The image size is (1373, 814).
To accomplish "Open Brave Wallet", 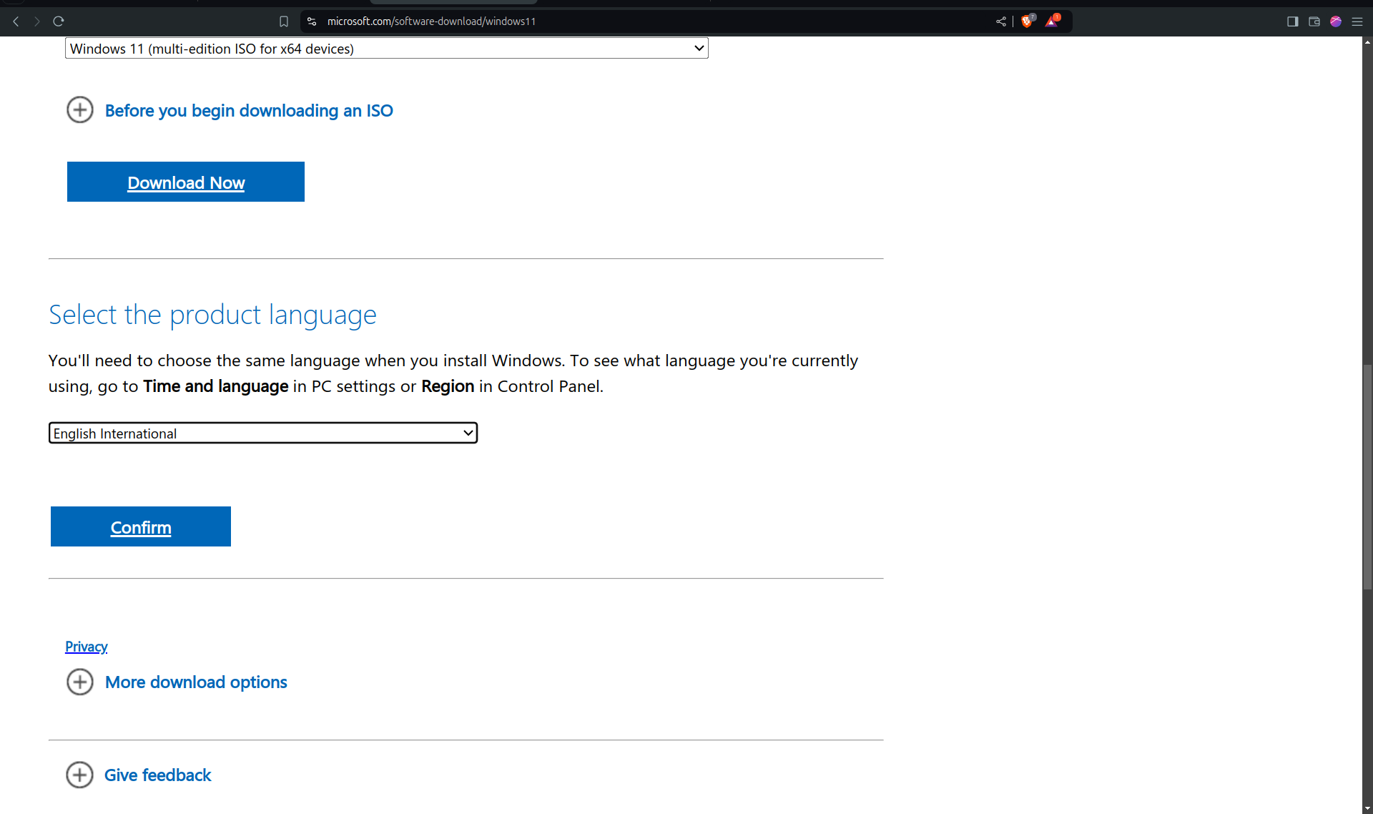I will click(1314, 21).
